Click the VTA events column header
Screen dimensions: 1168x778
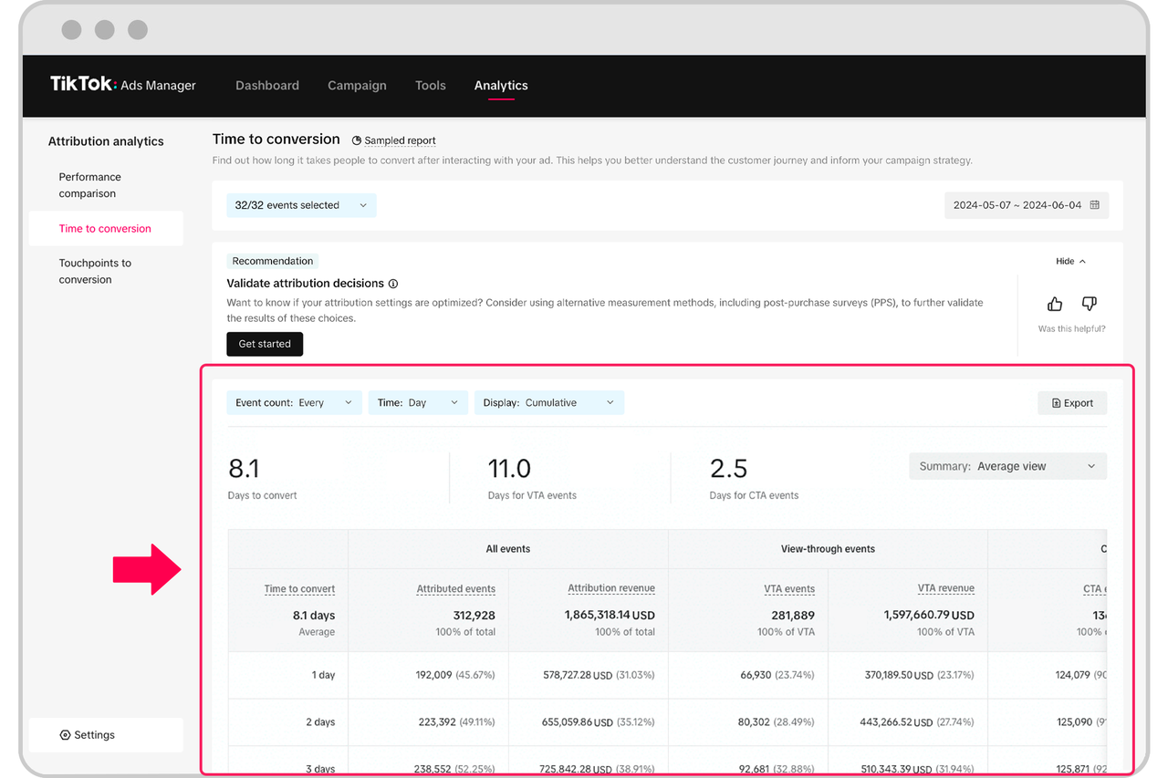click(x=789, y=589)
